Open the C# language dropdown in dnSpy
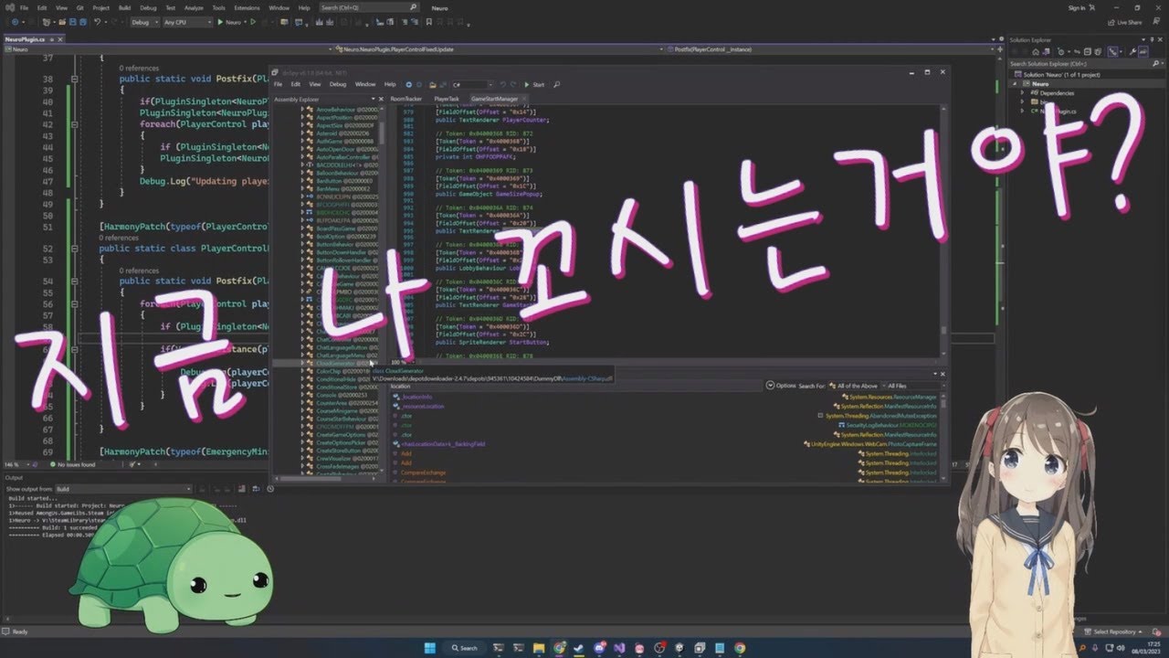Viewport: 1169px width, 658px height. pos(471,84)
